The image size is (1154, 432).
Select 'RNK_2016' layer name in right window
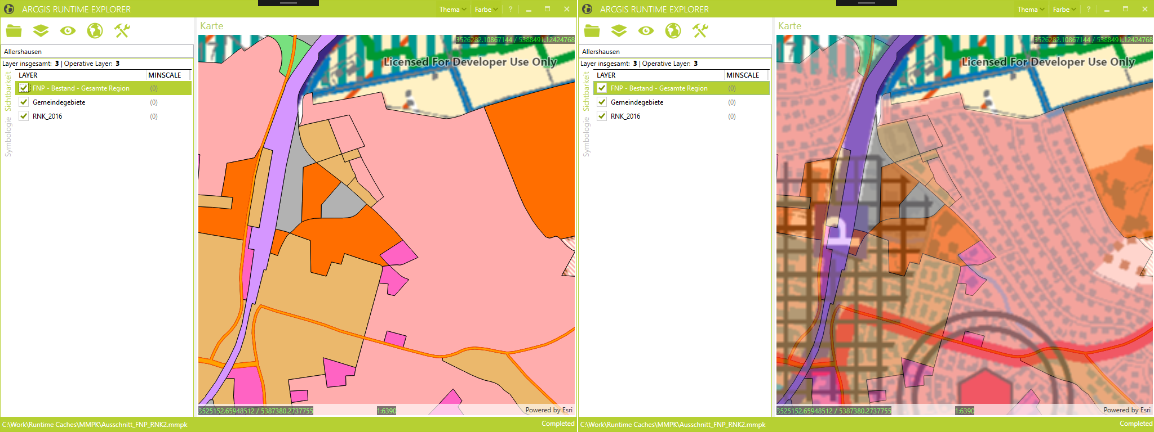[x=625, y=116]
